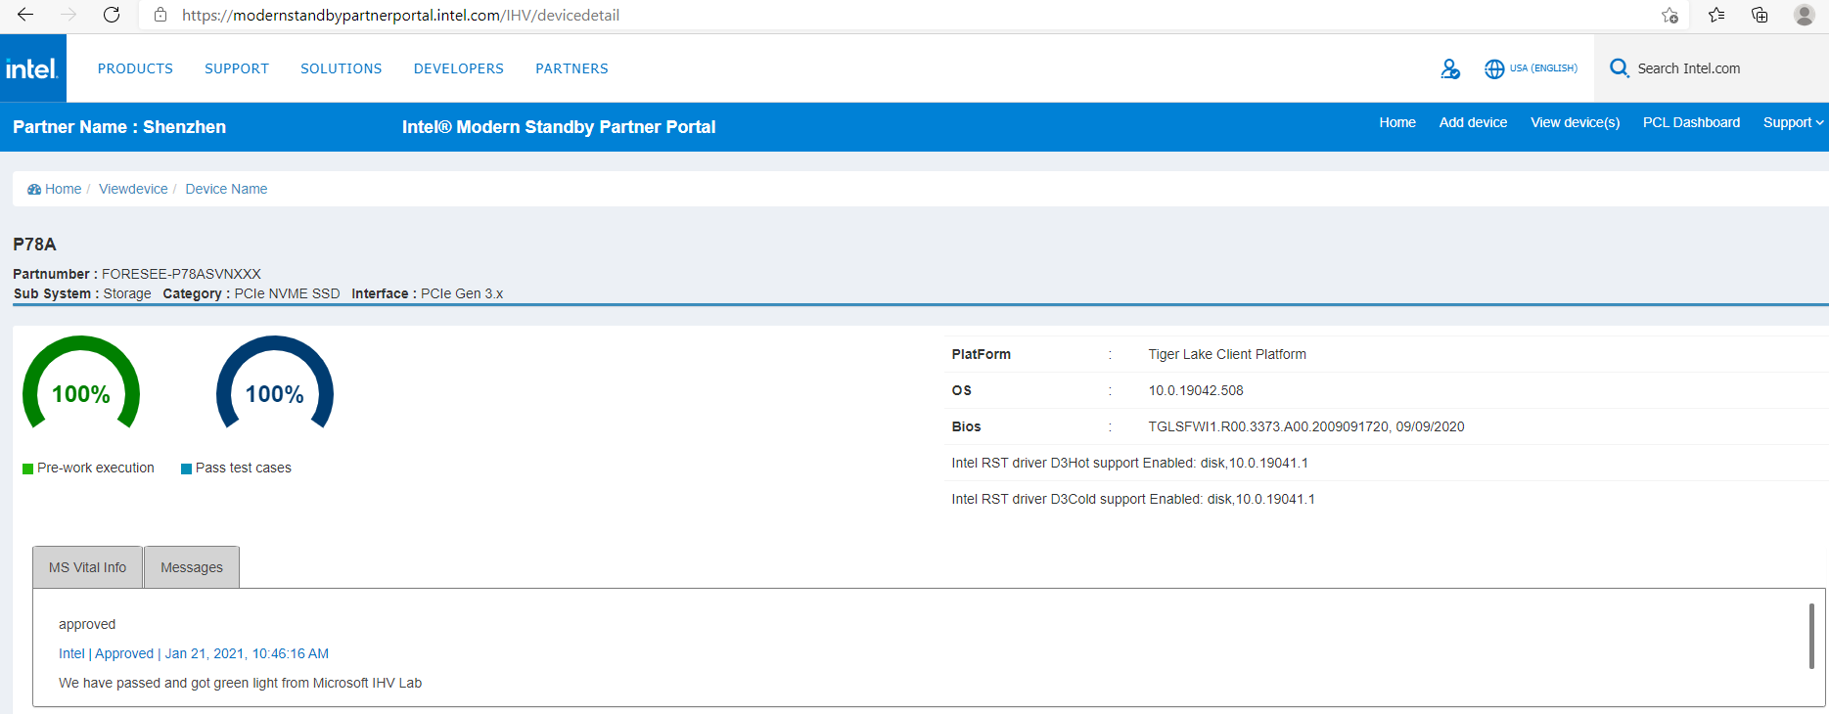This screenshot has height=714, width=1829.
Task: Click Intel Modern Standby Partner Portal title
Action: pyautogui.click(x=559, y=127)
